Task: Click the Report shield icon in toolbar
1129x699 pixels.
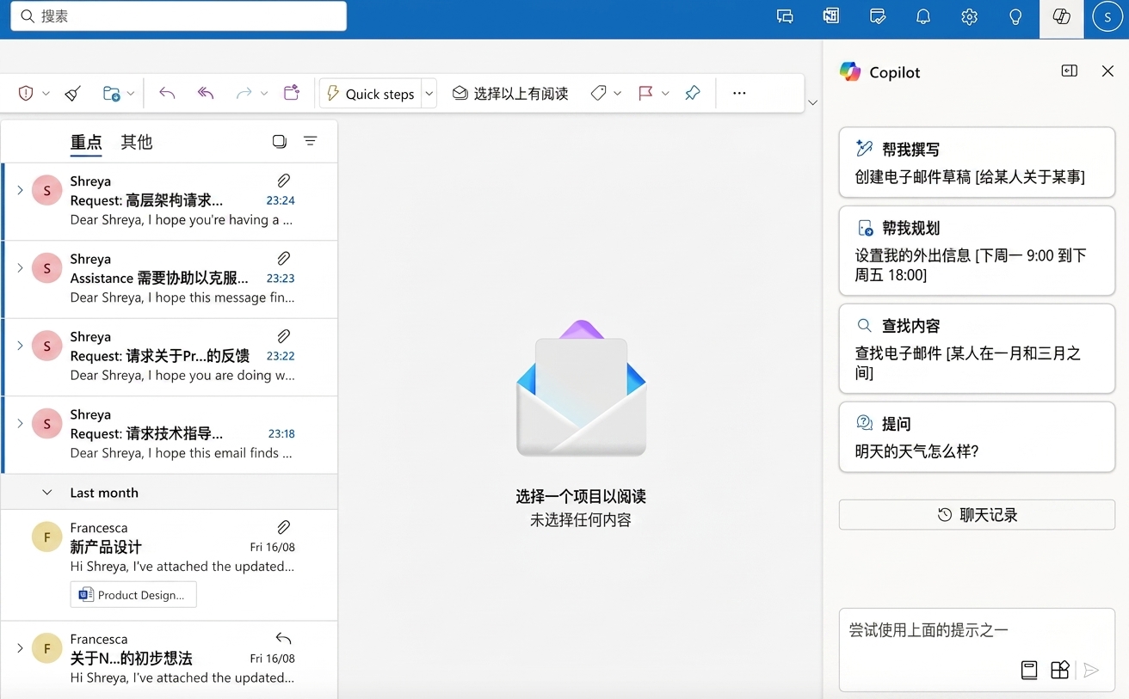Action: pyautogui.click(x=26, y=93)
